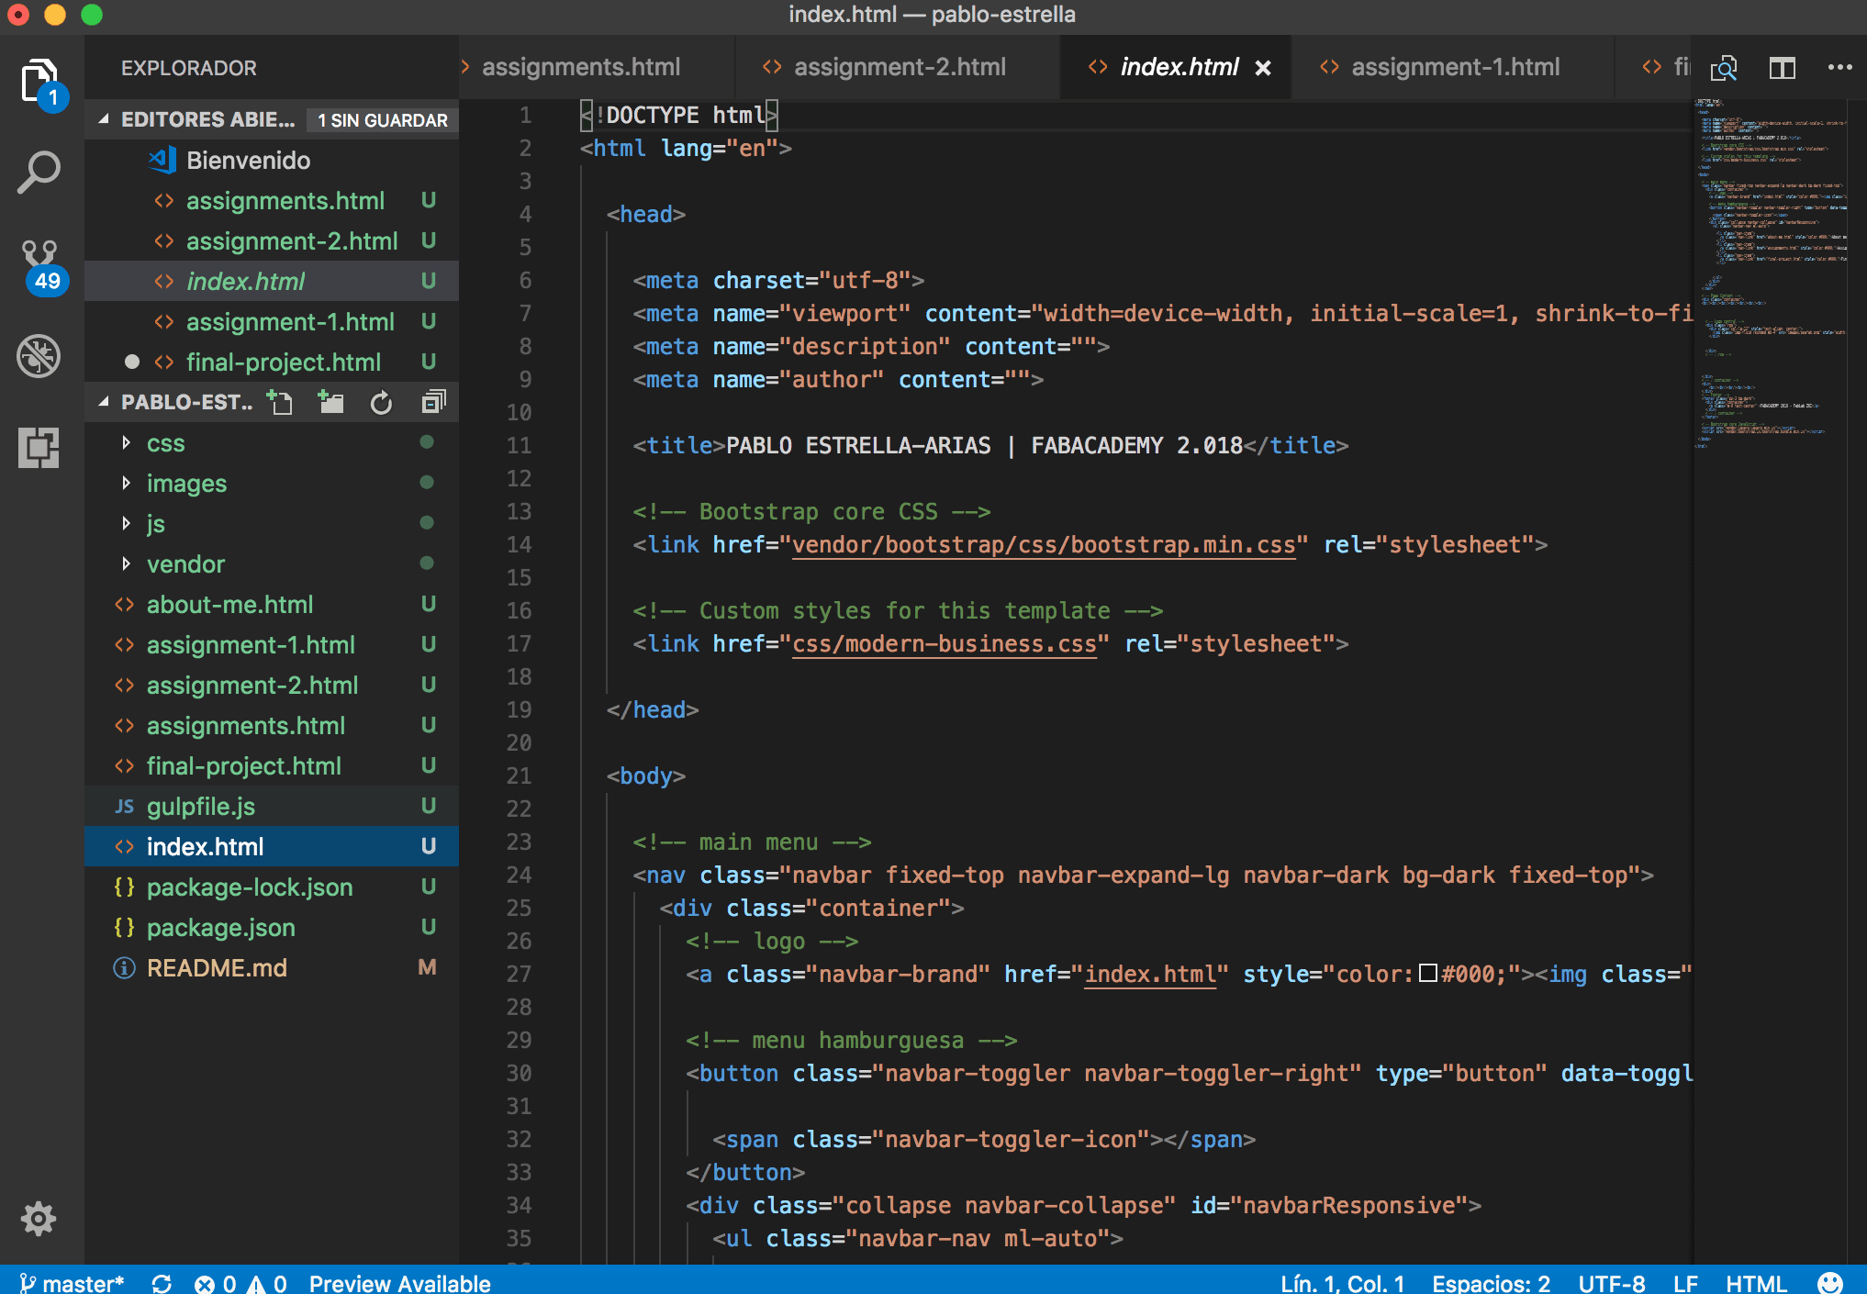Open Source Control view with 49 changes
This screenshot has height=1294, width=1867.
(41, 266)
